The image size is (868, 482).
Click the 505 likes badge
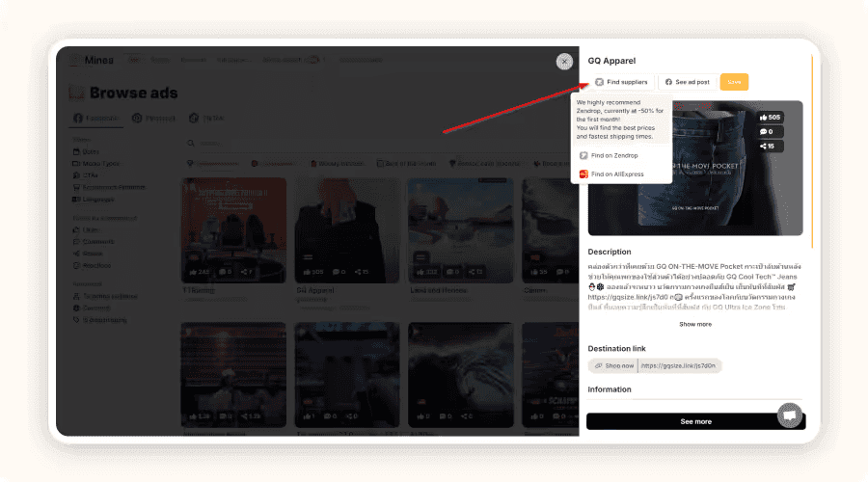770,118
